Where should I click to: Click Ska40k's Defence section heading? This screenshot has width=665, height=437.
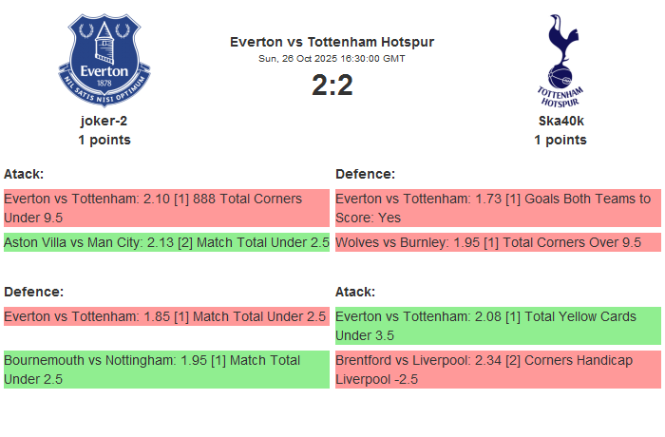(x=365, y=174)
